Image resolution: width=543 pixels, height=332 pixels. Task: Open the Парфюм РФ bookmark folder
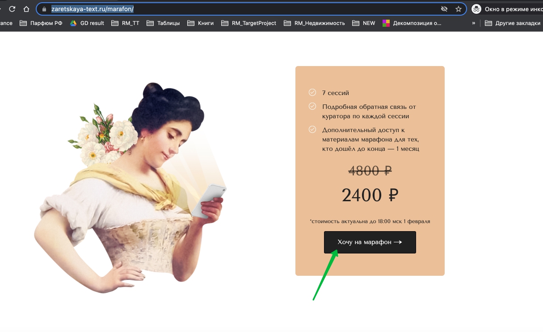(x=41, y=23)
